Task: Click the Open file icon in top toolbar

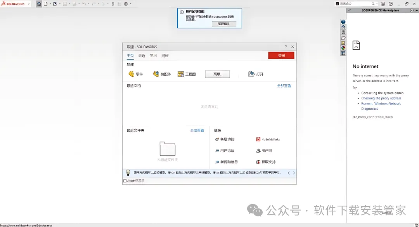Action: (55, 4)
